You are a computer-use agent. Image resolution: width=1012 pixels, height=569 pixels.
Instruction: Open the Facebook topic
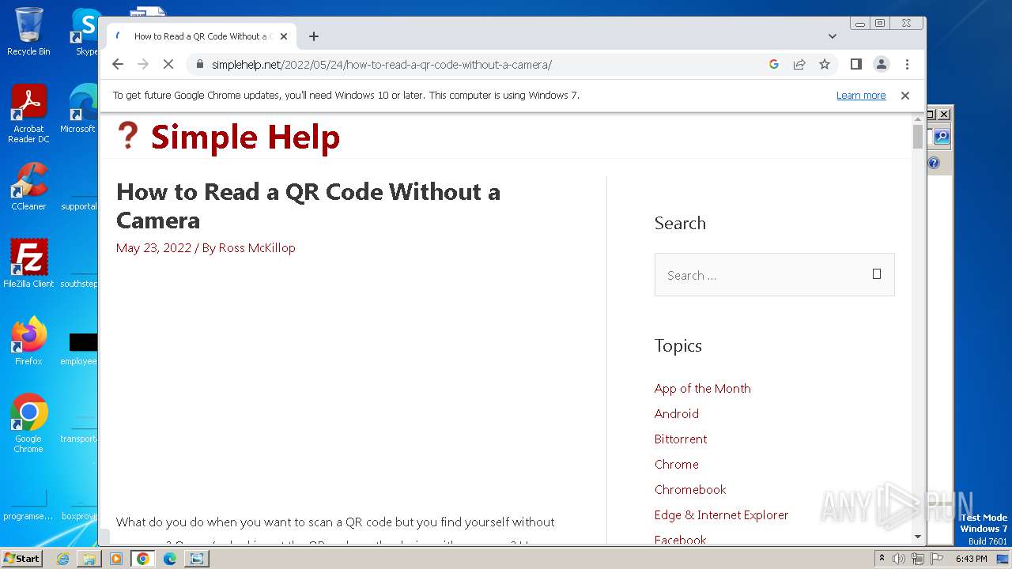tap(681, 540)
